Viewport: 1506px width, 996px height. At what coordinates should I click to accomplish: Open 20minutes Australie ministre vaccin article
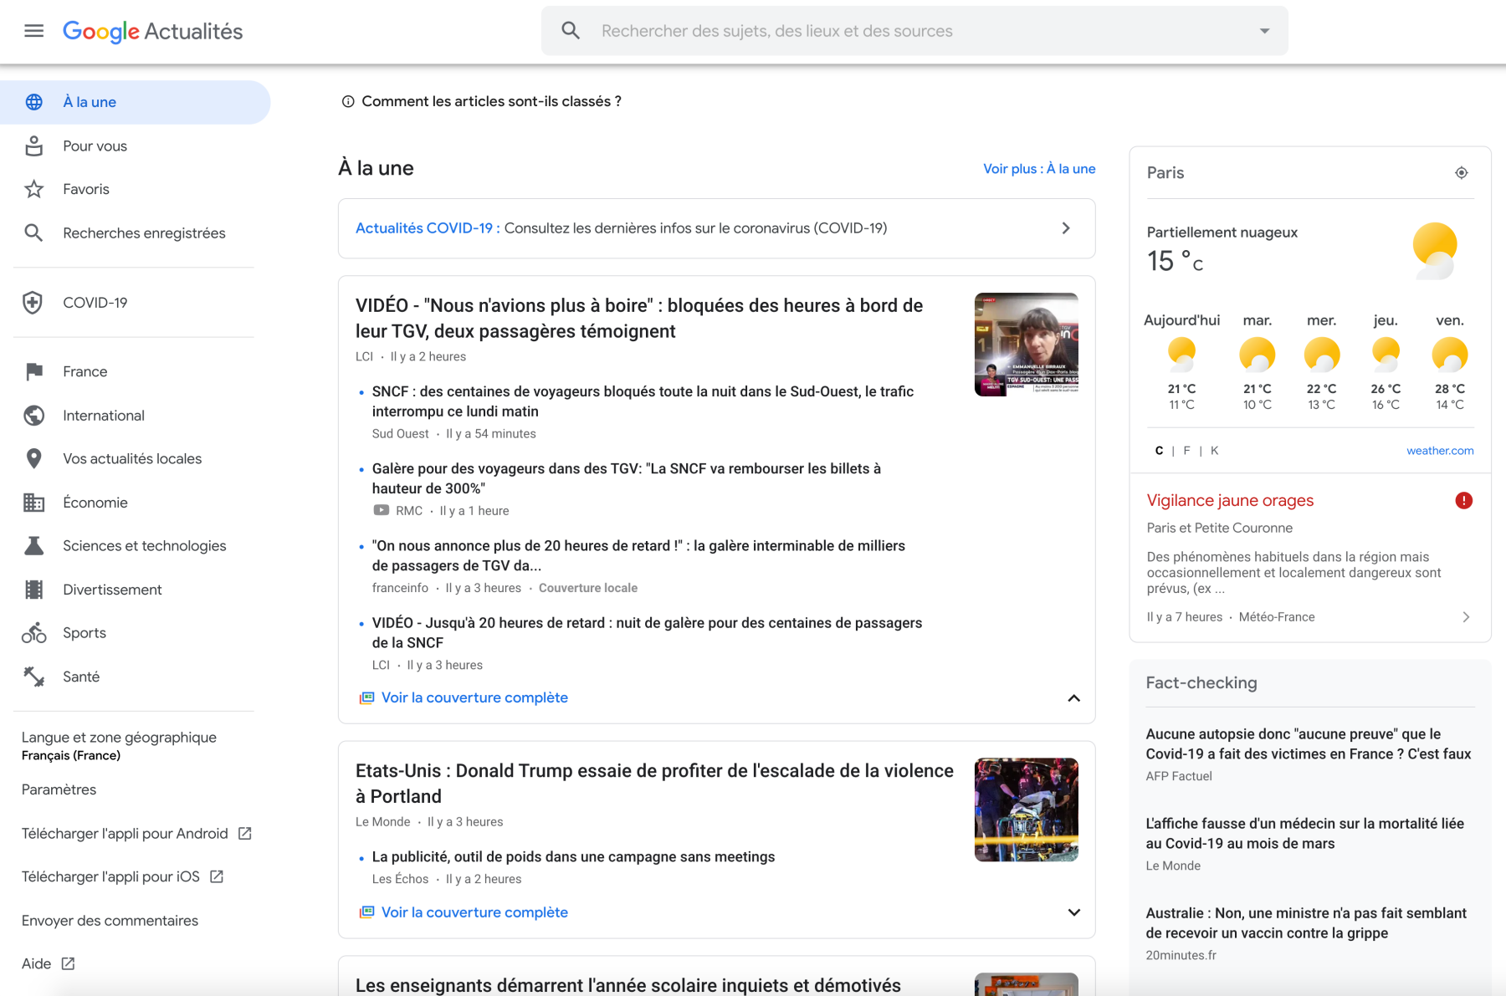[1306, 923]
